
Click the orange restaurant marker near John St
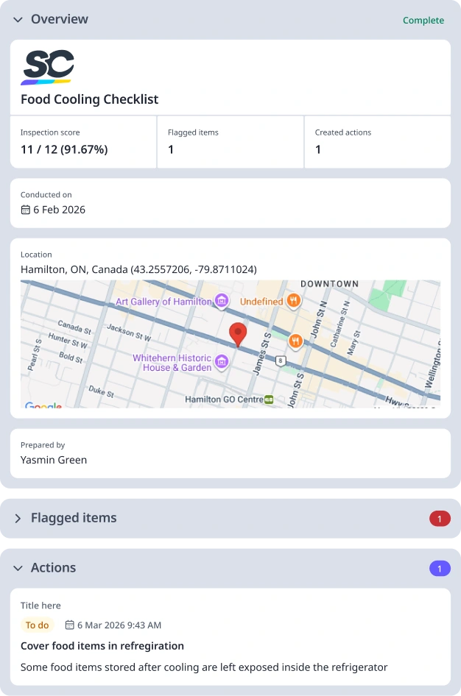295,341
